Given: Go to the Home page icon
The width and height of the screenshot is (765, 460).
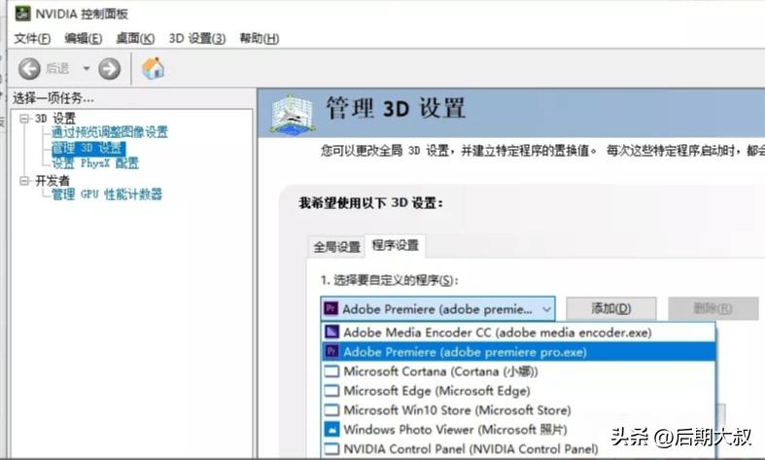Looking at the screenshot, I should [x=153, y=68].
